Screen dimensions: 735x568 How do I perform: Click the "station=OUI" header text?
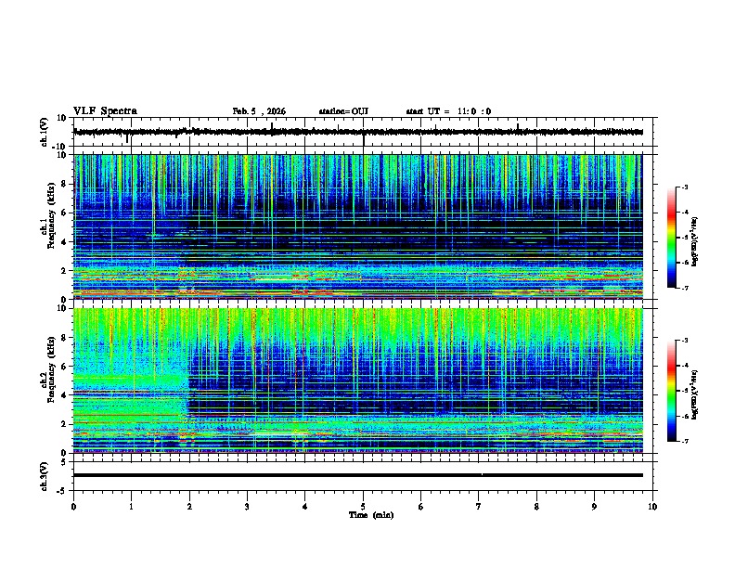[x=343, y=111]
